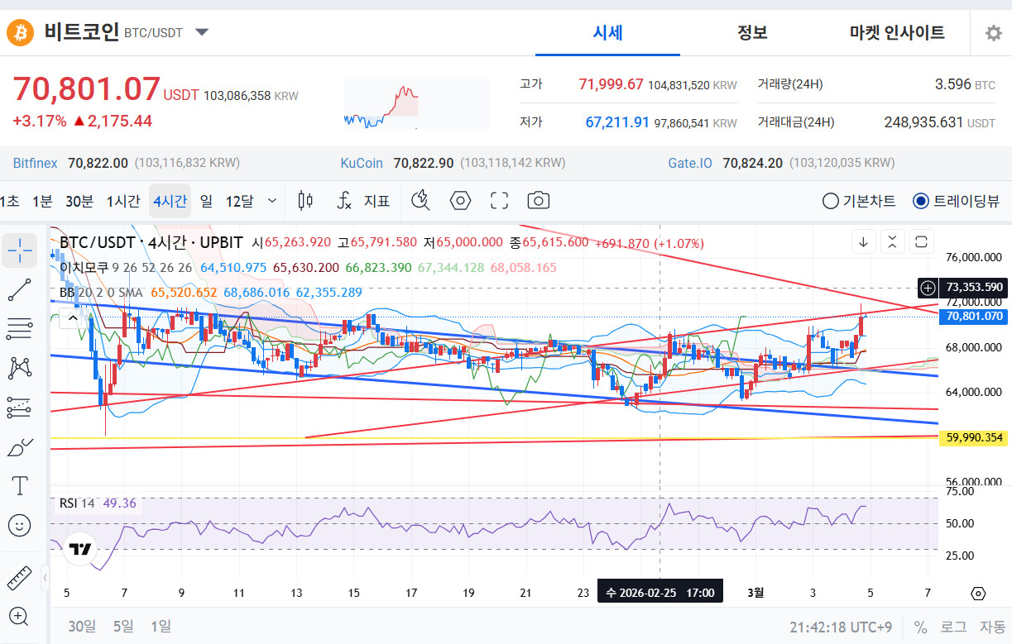The image size is (1012, 644).
Task: Select the 1분 timeframe
Action: pos(42,201)
